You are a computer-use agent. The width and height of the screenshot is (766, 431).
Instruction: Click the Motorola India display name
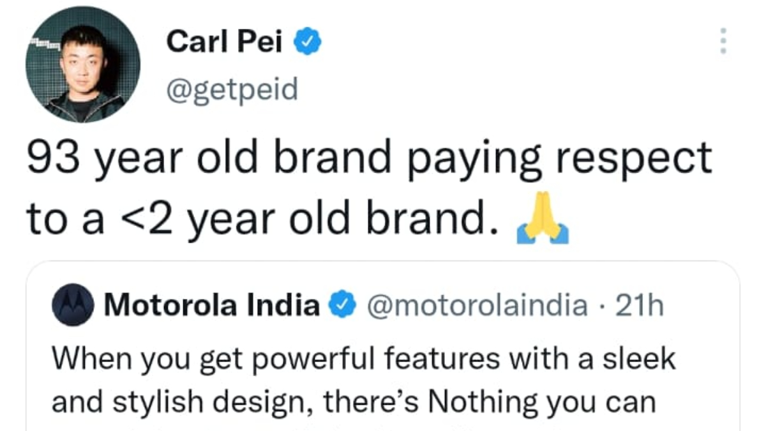(211, 305)
